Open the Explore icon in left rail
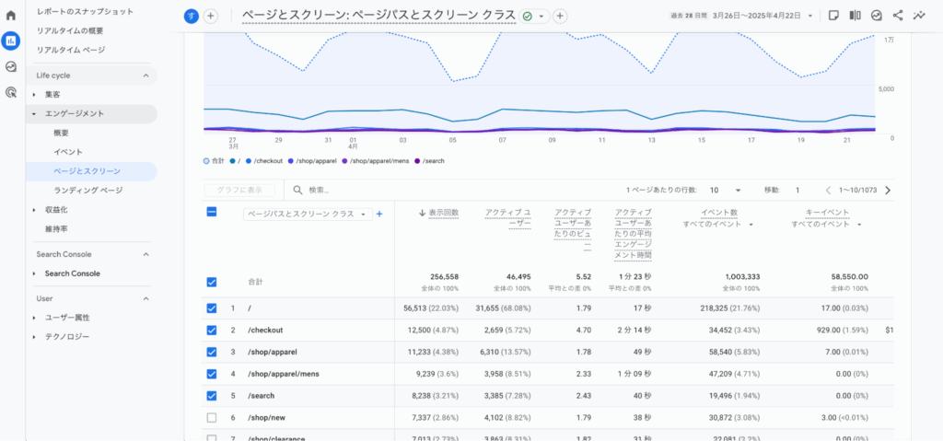The height and width of the screenshot is (441, 943). point(11,67)
